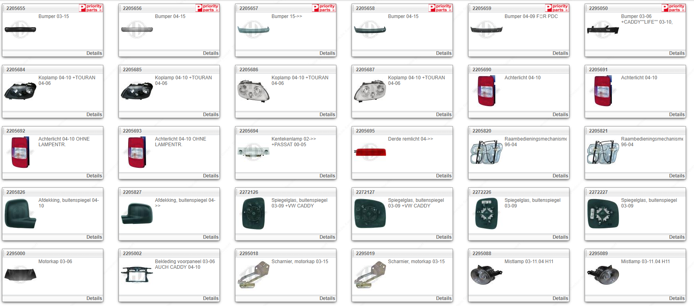The height and width of the screenshot is (306, 694).
Task: Select the part number 2272227 title
Action: point(598,192)
